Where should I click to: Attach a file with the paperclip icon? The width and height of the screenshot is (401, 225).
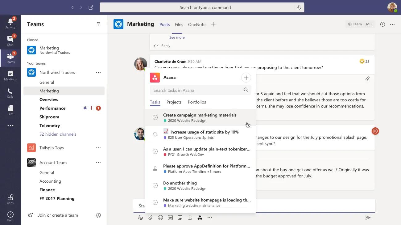(x=151, y=218)
